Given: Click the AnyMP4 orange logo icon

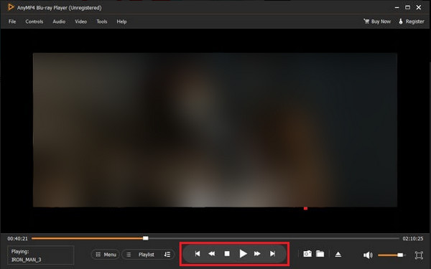Looking at the screenshot, I should pyautogui.click(x=11, y=7).
